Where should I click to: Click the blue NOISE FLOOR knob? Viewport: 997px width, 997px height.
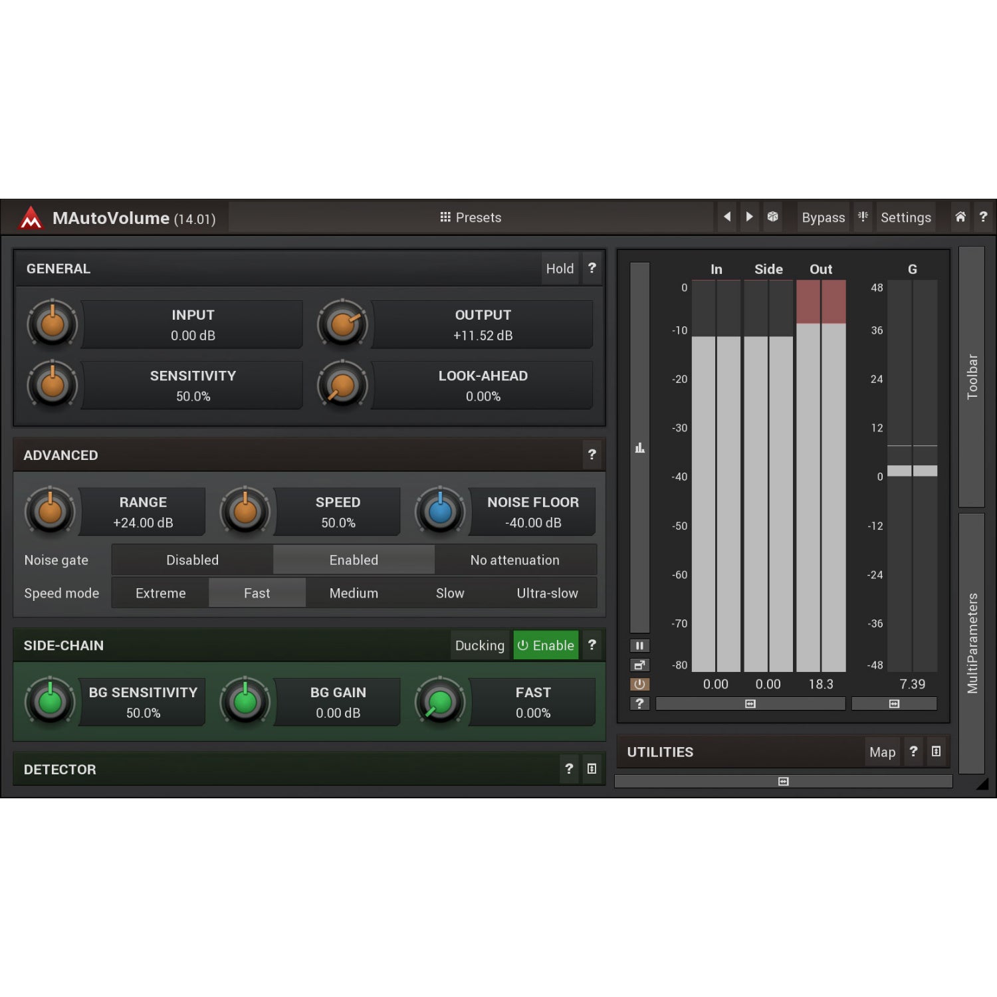pyautogui.click(x=440, y=511)
